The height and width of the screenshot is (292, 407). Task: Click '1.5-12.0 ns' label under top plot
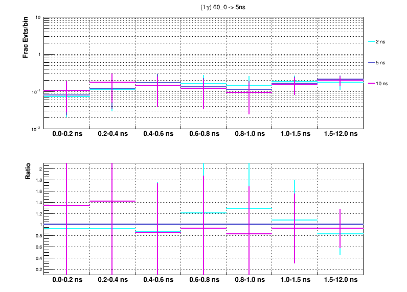tap(340, 134)
